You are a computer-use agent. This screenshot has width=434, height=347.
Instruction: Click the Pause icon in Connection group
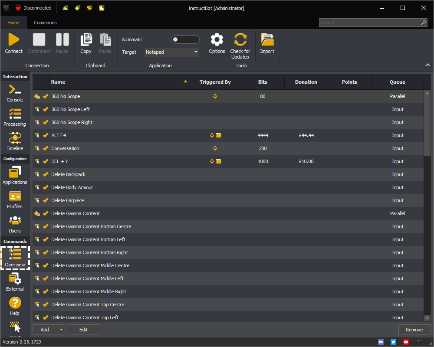[x=62, y=39]
